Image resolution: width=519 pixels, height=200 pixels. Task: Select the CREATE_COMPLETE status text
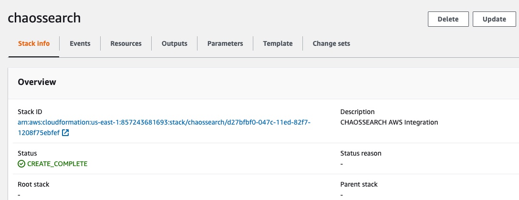point(57,164)
